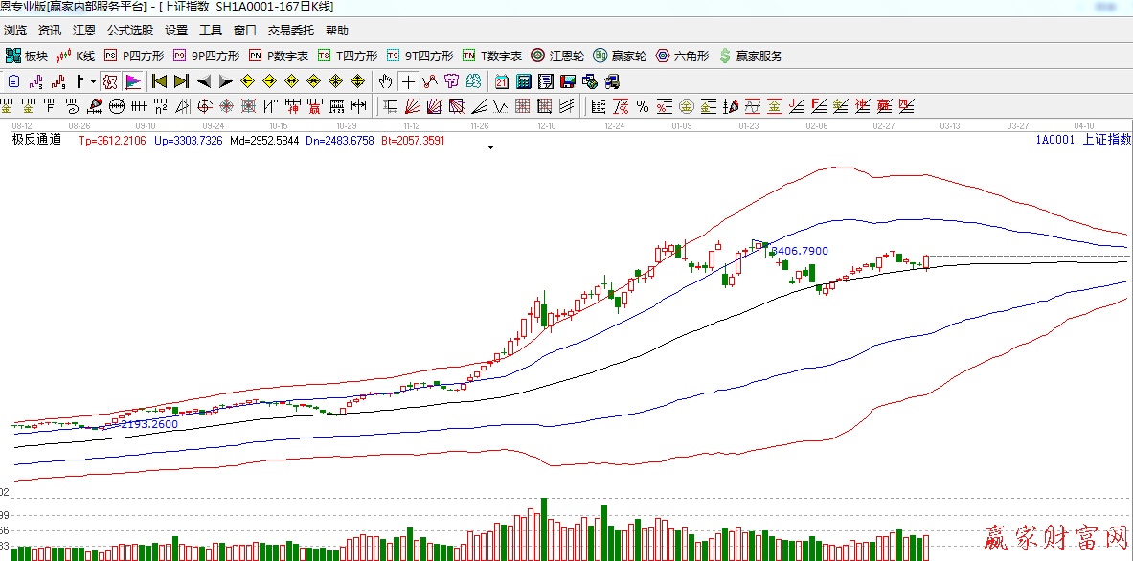Click the percent sign drawing tool

click(642, 105)
